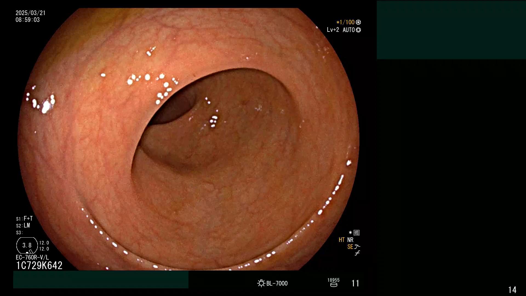
Task: Click the curve icon next to SE
Action: (x=357, y=246)
